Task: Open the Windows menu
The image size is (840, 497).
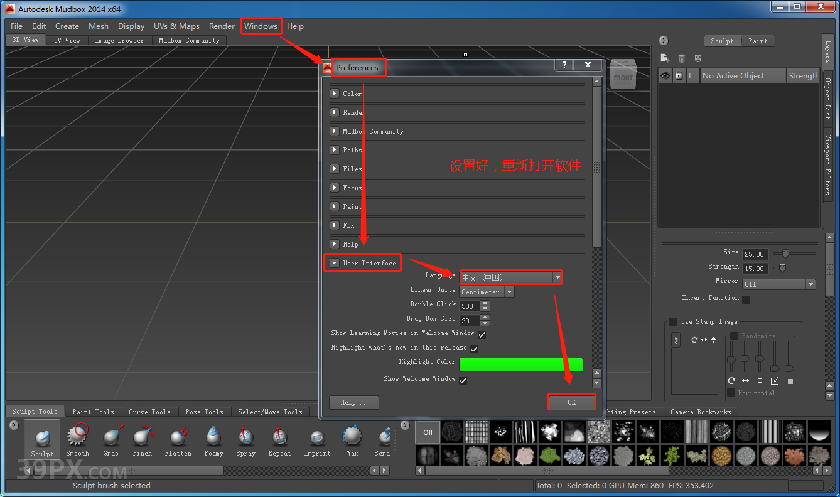Action: [261, 26]
